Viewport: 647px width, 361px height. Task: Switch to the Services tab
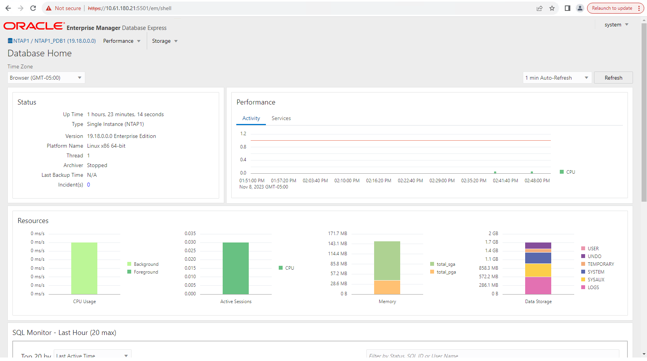point(281,119)
